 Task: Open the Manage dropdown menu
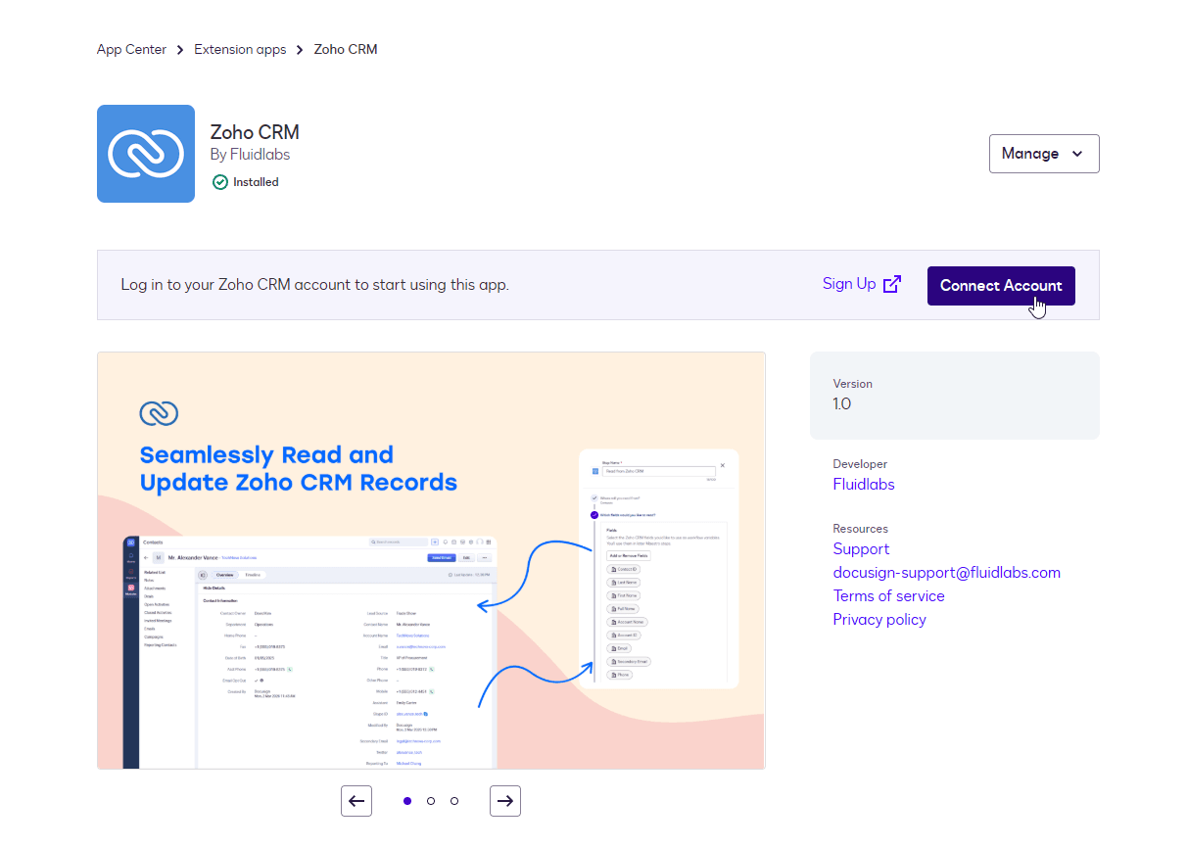click(x=1044, y=154)
